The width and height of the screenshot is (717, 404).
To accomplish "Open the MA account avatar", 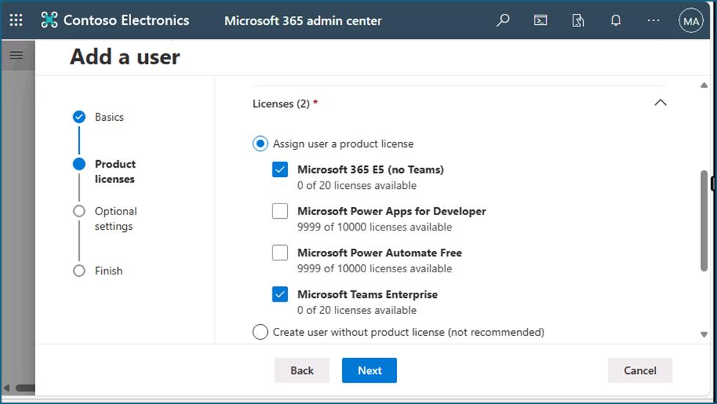I will coord(691,21).
